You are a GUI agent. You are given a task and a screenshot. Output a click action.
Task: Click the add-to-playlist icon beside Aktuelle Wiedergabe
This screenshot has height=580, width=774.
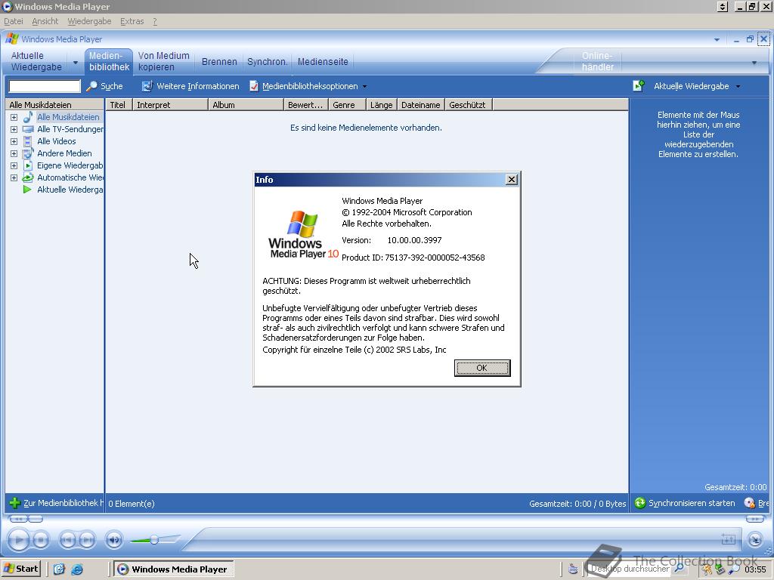(x=638, y=86)
